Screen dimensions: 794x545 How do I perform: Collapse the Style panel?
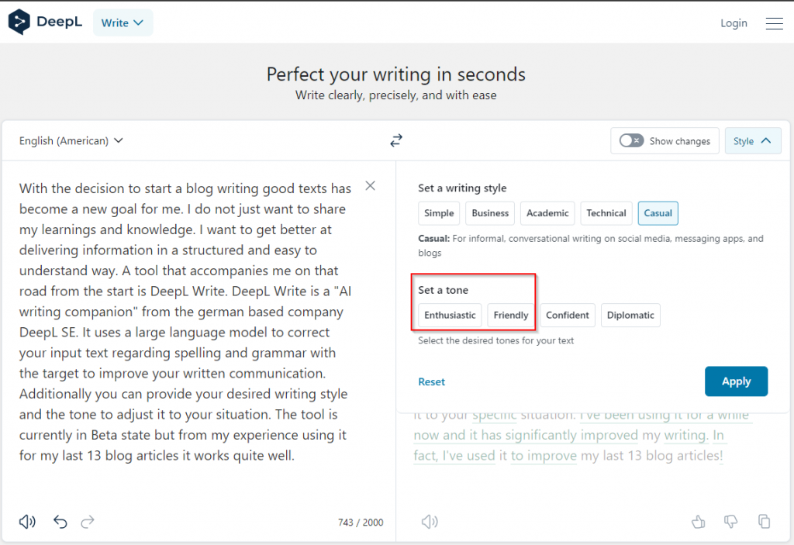click(752, 141)
